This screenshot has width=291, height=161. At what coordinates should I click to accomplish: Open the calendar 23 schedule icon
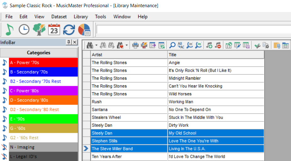(x=54, y=29)
